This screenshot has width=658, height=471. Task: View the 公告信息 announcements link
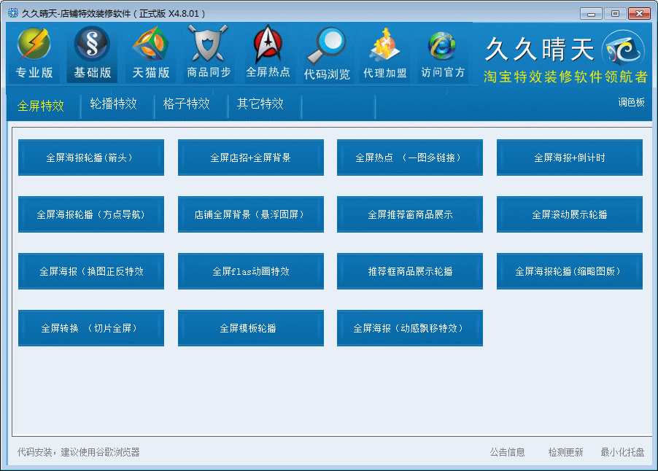[507, 452]
